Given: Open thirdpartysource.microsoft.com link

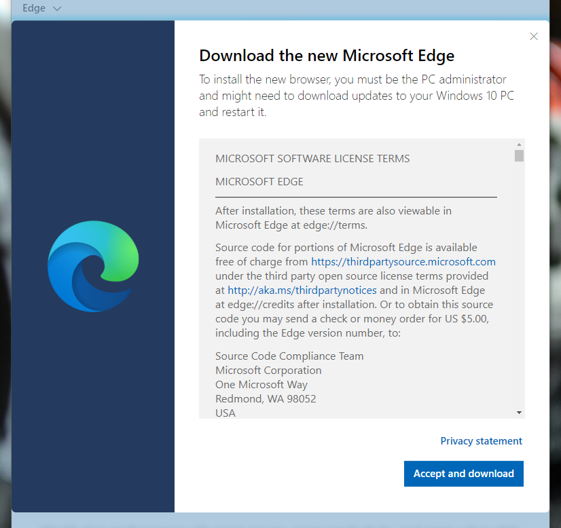Looking at the screenshot, I should [x=403, y=262].
